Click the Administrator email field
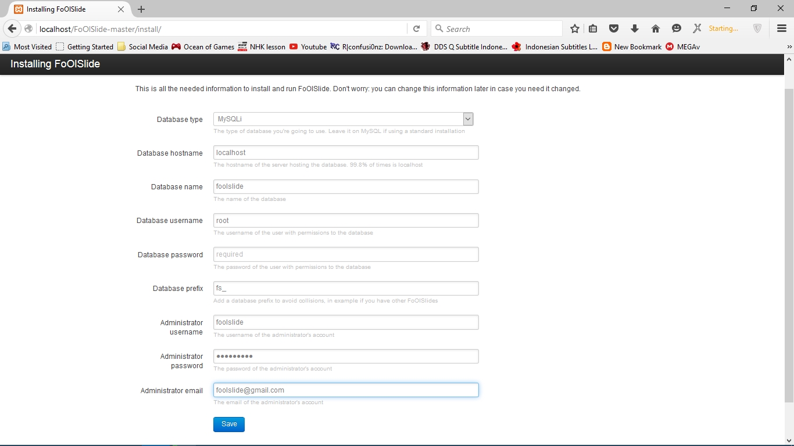Image resolution: width=794 pixels, height=446 pixels. coord(346,390)
